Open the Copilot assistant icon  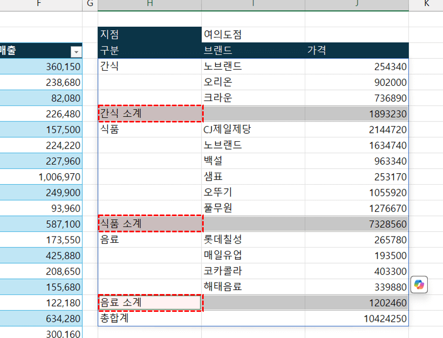click(419, 284)
